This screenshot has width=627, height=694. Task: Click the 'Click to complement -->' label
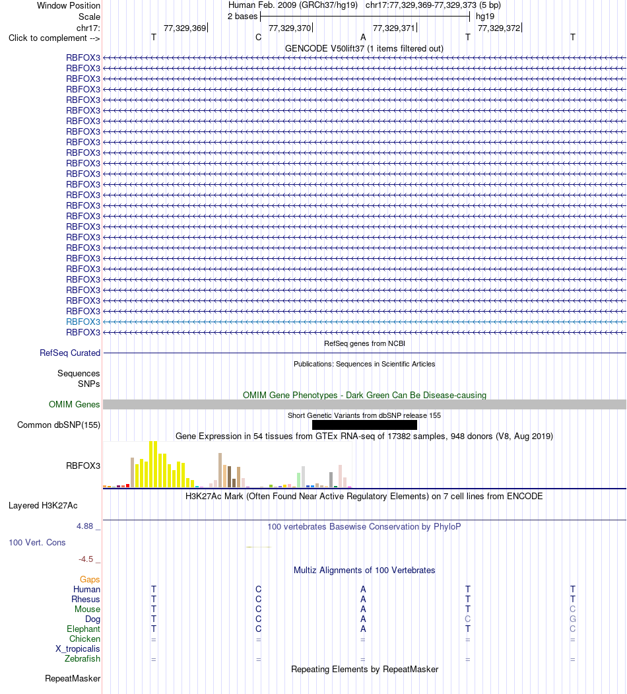(54, 38)
